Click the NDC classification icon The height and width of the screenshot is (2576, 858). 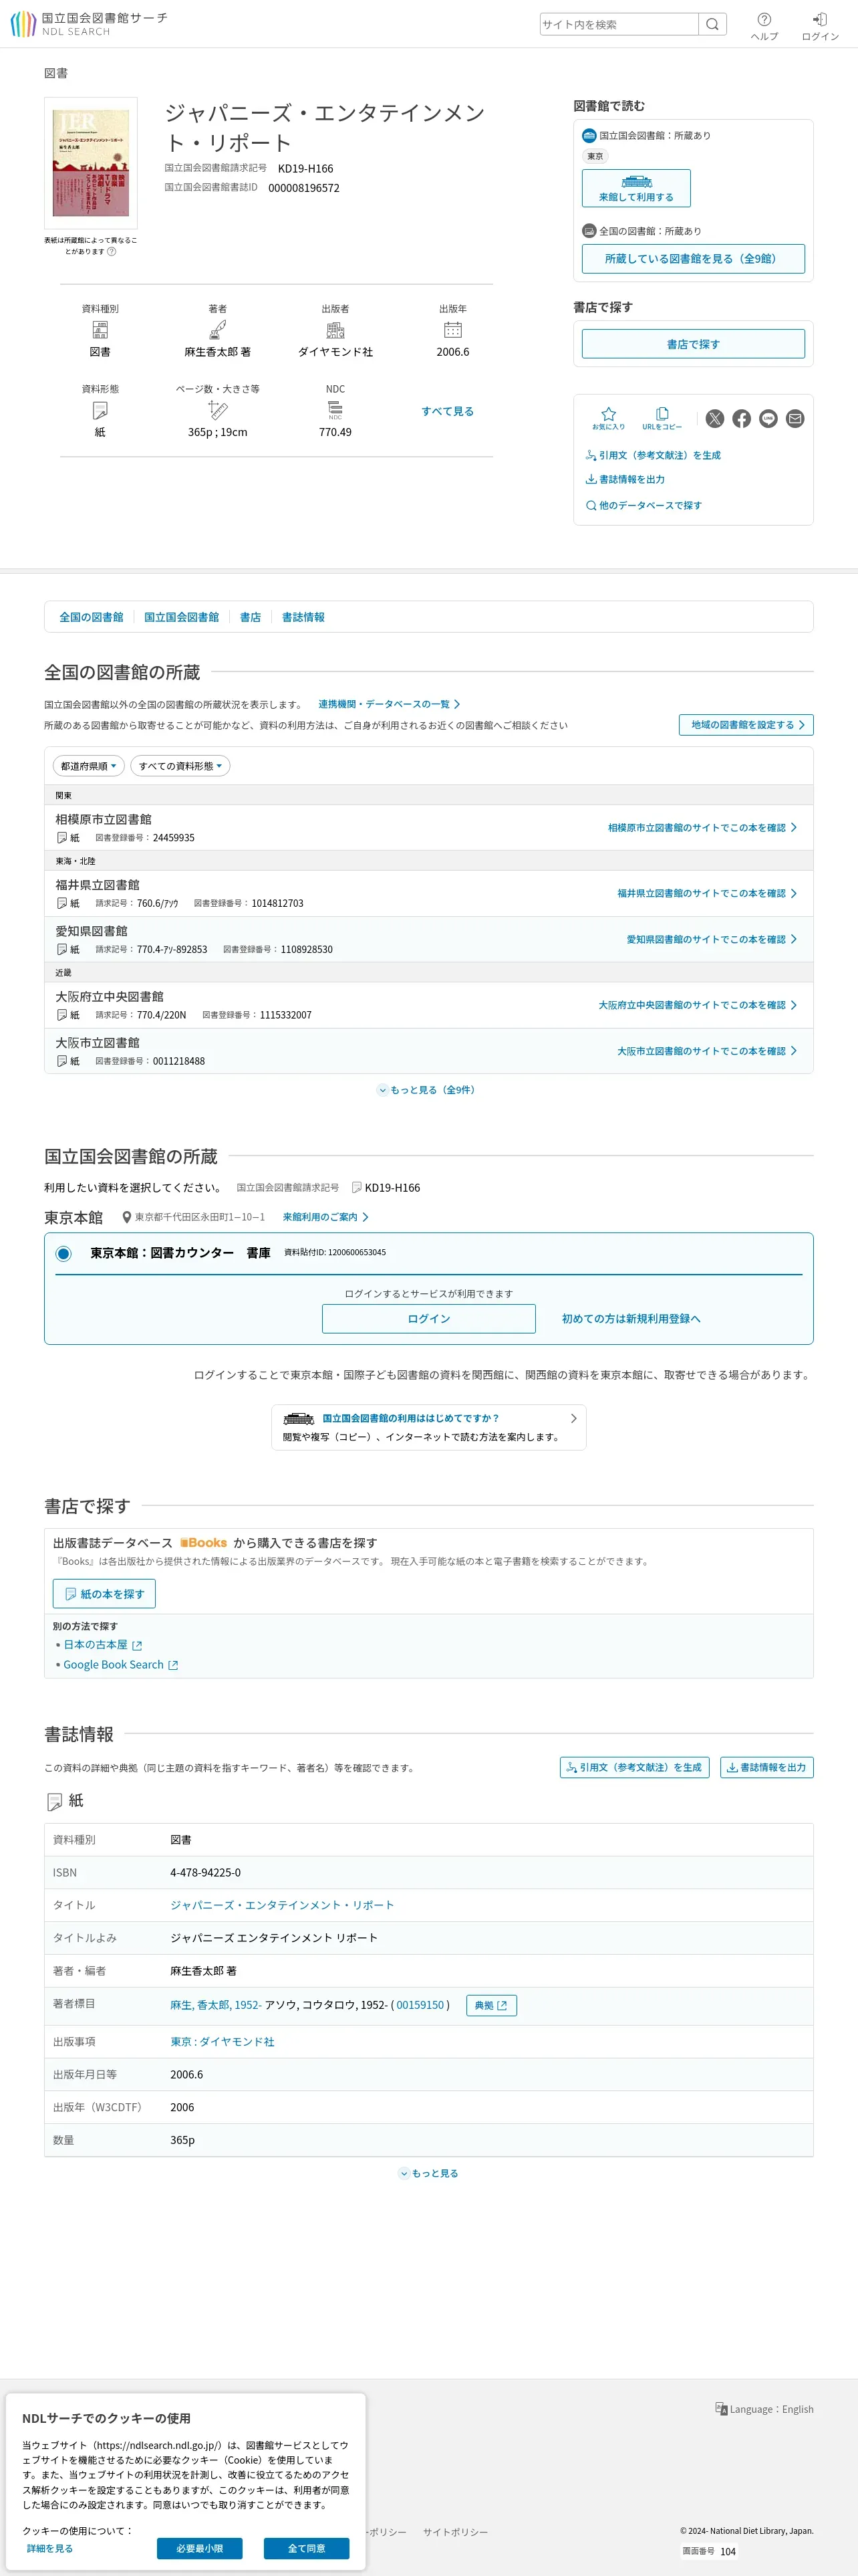pos(335,410)
